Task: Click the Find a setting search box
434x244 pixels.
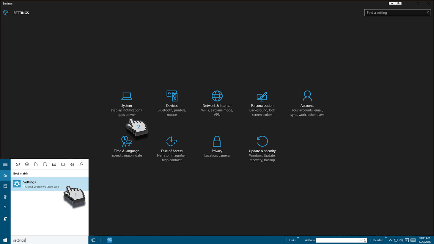Action: pyautogui.click(x=395, y=13)
